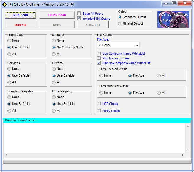Click inside Custom Scans/Fixes text area
The image size is (194, 172).
click(95, 138)
